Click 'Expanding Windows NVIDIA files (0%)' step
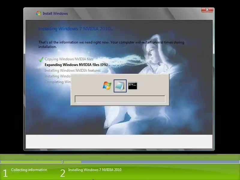 (77, 65)
